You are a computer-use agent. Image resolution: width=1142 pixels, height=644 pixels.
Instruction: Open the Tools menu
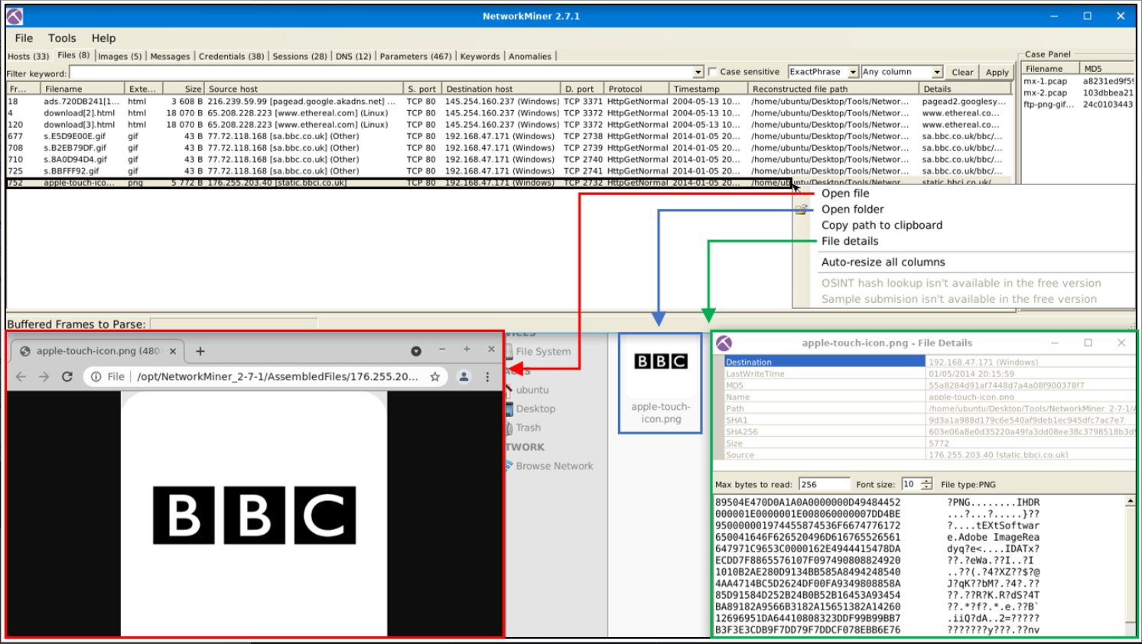point(62,38)
